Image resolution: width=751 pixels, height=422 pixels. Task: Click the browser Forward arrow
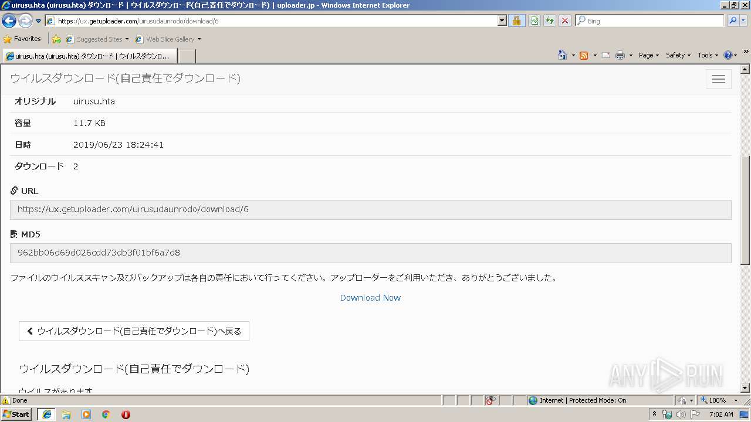click(25, 21)
